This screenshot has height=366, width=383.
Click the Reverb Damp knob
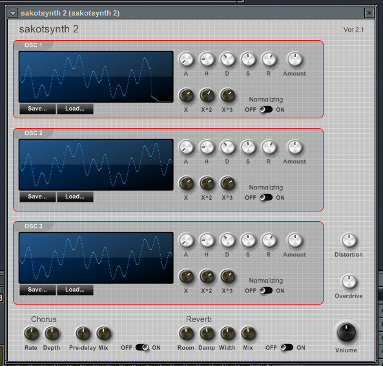pos(207,334)
